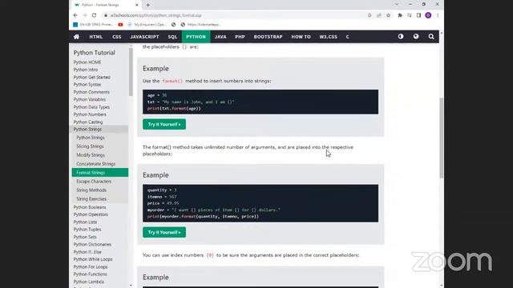Screen dimensions: 513x288
Task: Open CSS in the top navbar
Action: (117, 37)
